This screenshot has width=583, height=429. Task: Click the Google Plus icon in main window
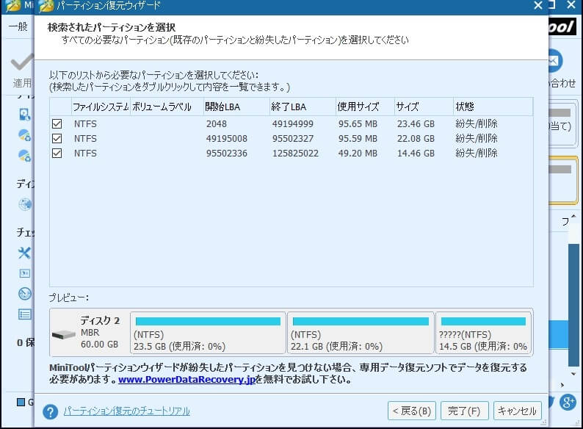coord(568,402)
